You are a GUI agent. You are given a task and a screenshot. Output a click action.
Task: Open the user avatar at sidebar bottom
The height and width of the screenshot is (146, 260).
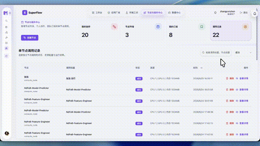6,133
